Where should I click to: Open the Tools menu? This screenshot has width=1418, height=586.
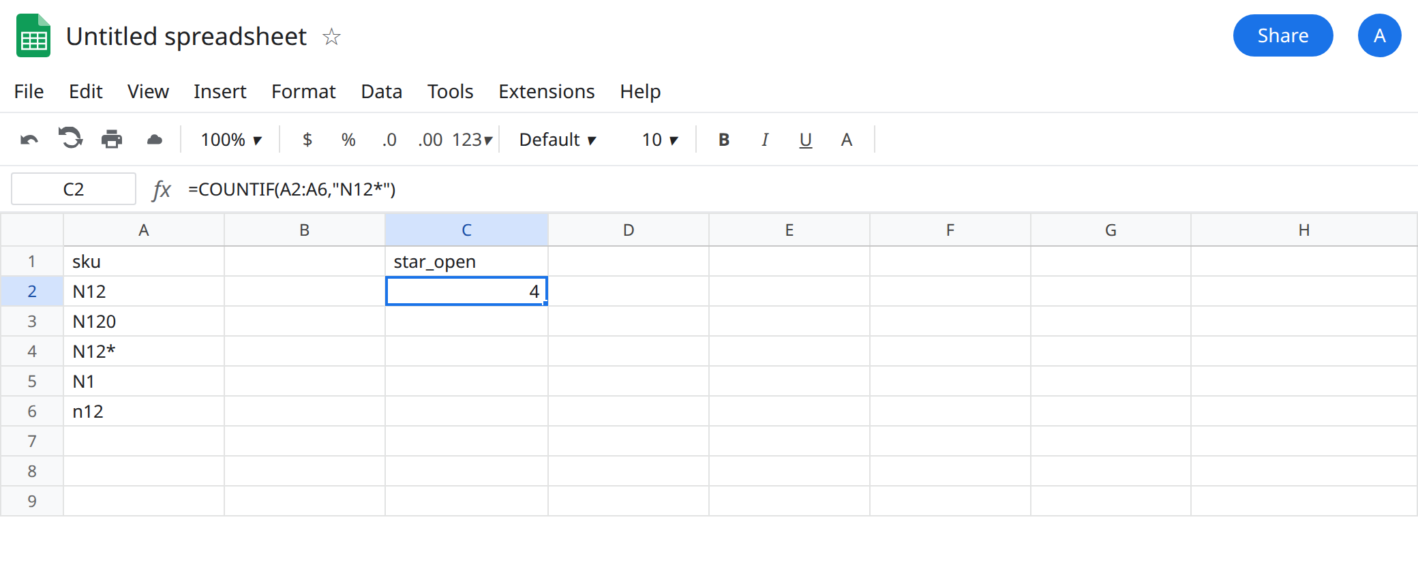450,91
